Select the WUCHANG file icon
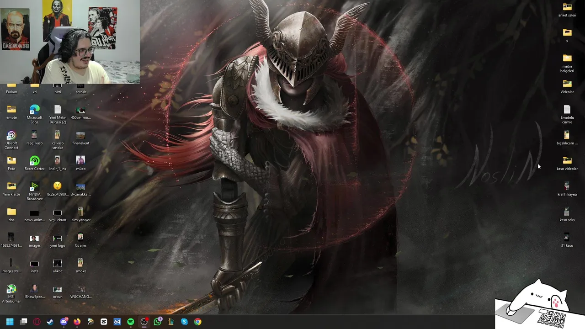Viewport: 585px width, 329px height. coord(80,292)
